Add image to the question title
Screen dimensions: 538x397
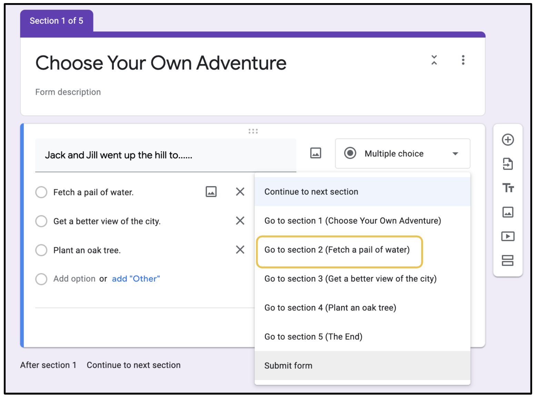pyautogui.click(x=316, y=153)
